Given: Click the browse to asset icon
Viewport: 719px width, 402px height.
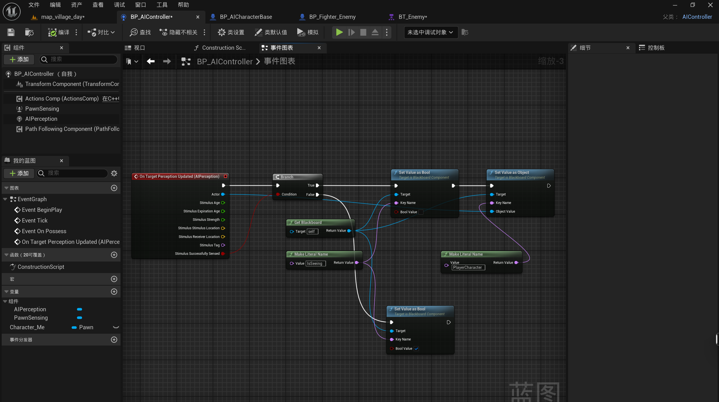Looking at the screenshot, I should (29, 32).
